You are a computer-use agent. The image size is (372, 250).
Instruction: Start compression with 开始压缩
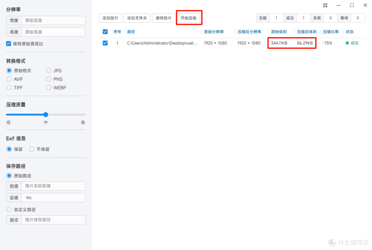188,18
